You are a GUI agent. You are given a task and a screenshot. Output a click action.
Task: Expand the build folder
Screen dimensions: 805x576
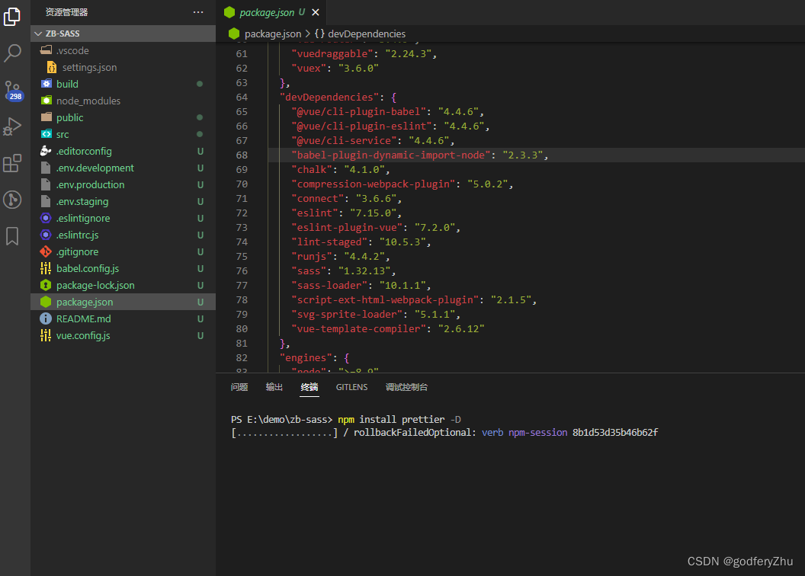click(123, 84)
